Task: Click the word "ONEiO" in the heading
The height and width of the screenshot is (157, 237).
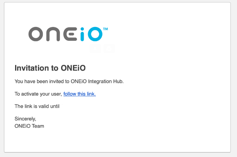Action: point(73,68)
